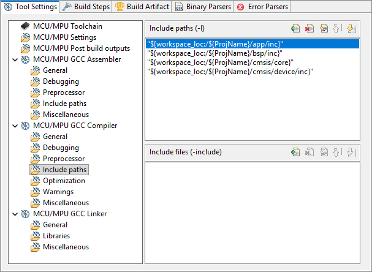Collapse MCU/MPU GCC Compiler node
The image size is (372, 272).
(x=14, y=126)
